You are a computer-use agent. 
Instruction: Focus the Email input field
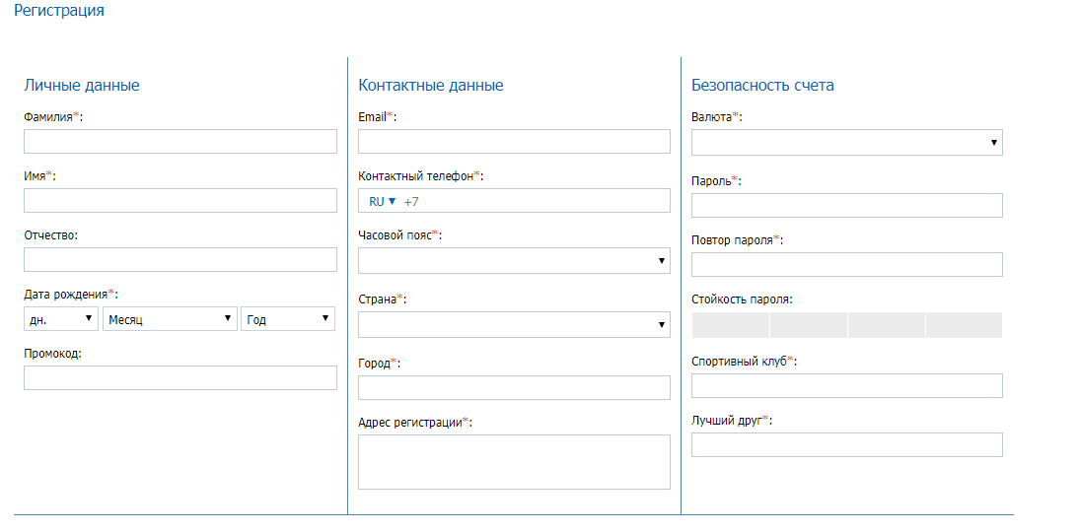(514, 142)
